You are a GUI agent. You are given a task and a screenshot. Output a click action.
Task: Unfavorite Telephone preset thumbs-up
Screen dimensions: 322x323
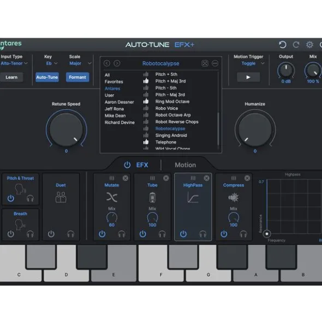coord(146,142)
